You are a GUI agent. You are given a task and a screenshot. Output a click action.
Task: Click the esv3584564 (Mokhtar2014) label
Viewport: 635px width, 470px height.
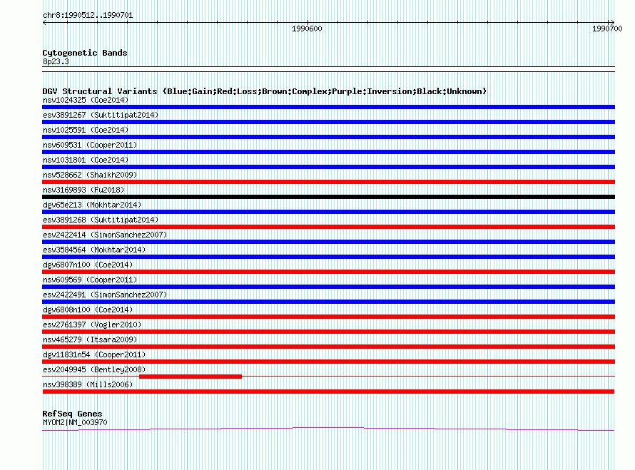(94, 250)
